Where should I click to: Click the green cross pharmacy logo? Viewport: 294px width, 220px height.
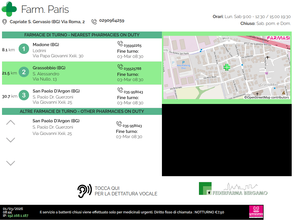click(x=9, y=9)
